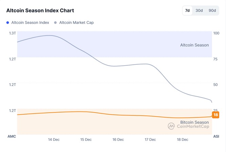Toggle the Altcoin Season Index legend label
The image size is (226, 152).
pos(30,23)
